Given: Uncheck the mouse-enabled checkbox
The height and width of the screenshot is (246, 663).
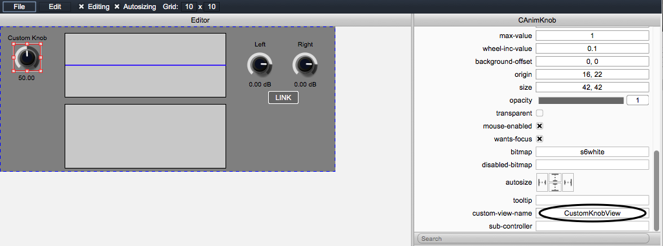Looking at the screenshot, I should [x=540, y=126].
